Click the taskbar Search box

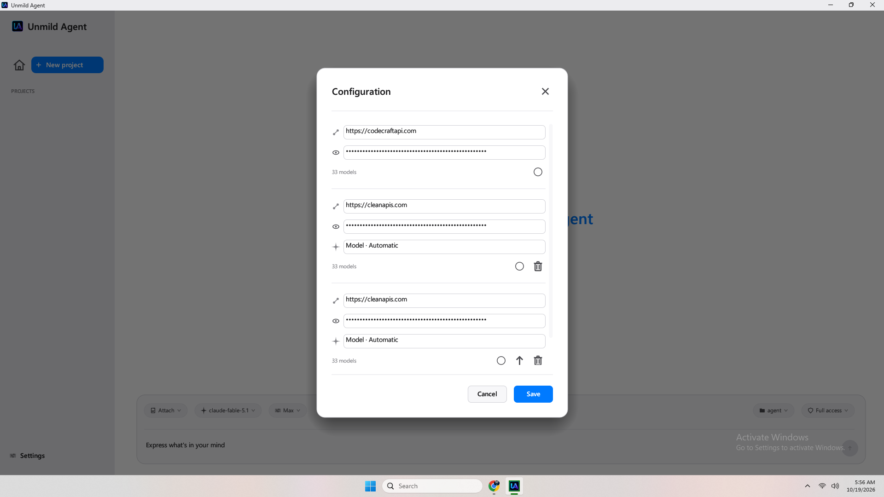coord(432,486)
